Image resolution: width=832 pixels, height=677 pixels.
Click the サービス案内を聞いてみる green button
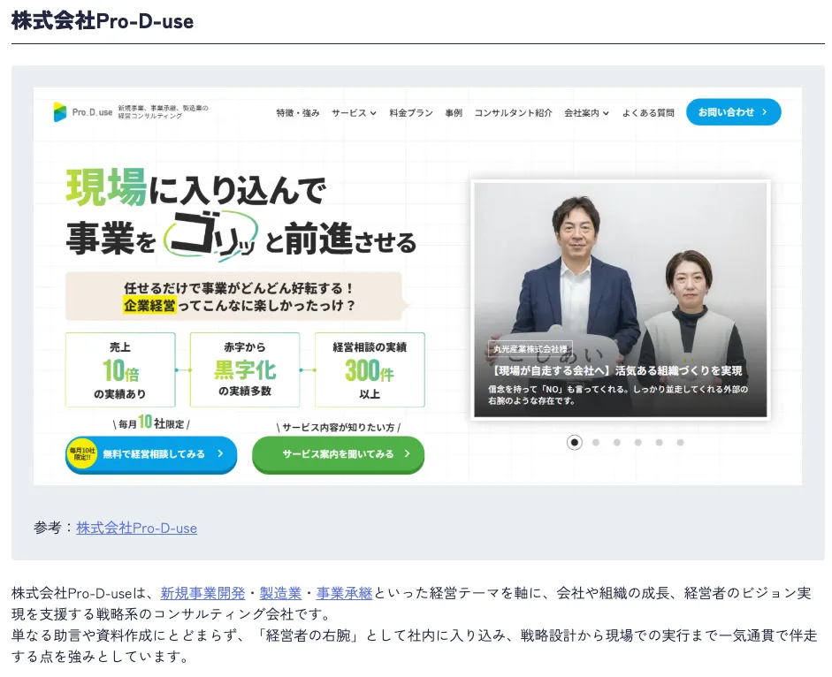338,453
